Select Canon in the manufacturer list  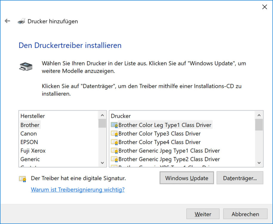click(29, 134)
